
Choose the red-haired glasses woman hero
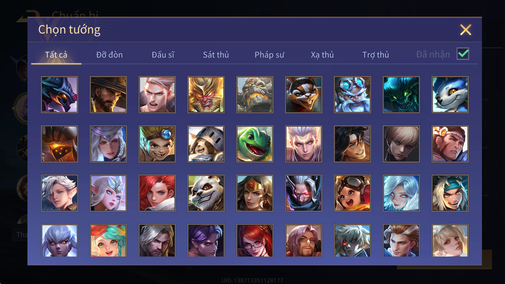click(x=255, y=240)
